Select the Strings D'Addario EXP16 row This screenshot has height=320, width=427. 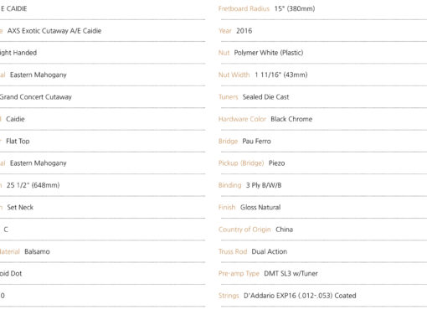tap(324, 296)
